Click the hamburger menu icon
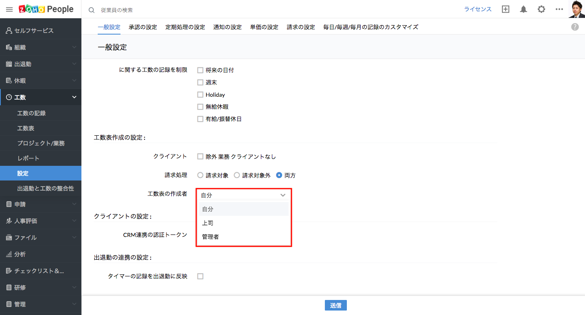The image size is (585, 315). [9, 9]
